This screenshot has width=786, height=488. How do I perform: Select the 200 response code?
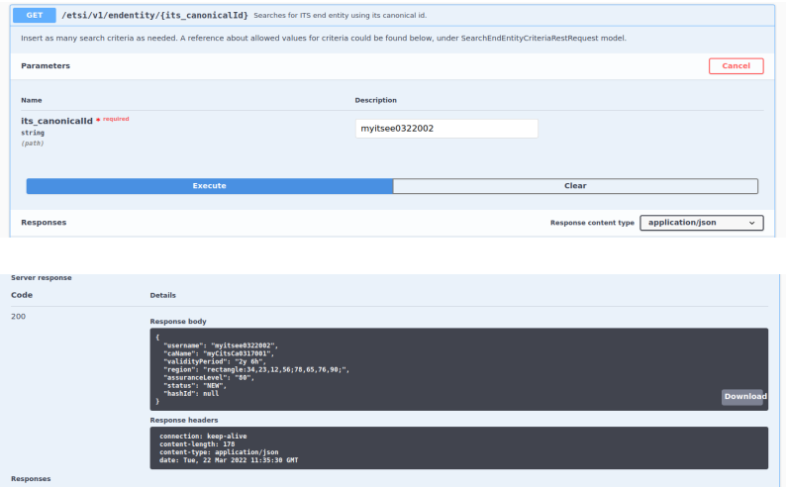click(x=18, y=317)
